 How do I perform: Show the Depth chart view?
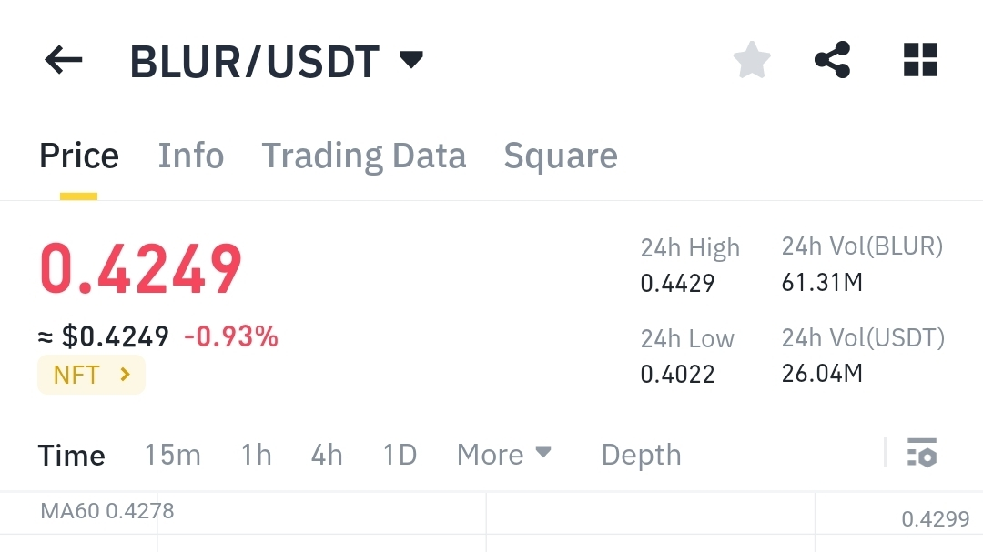[x=642, y=455]
